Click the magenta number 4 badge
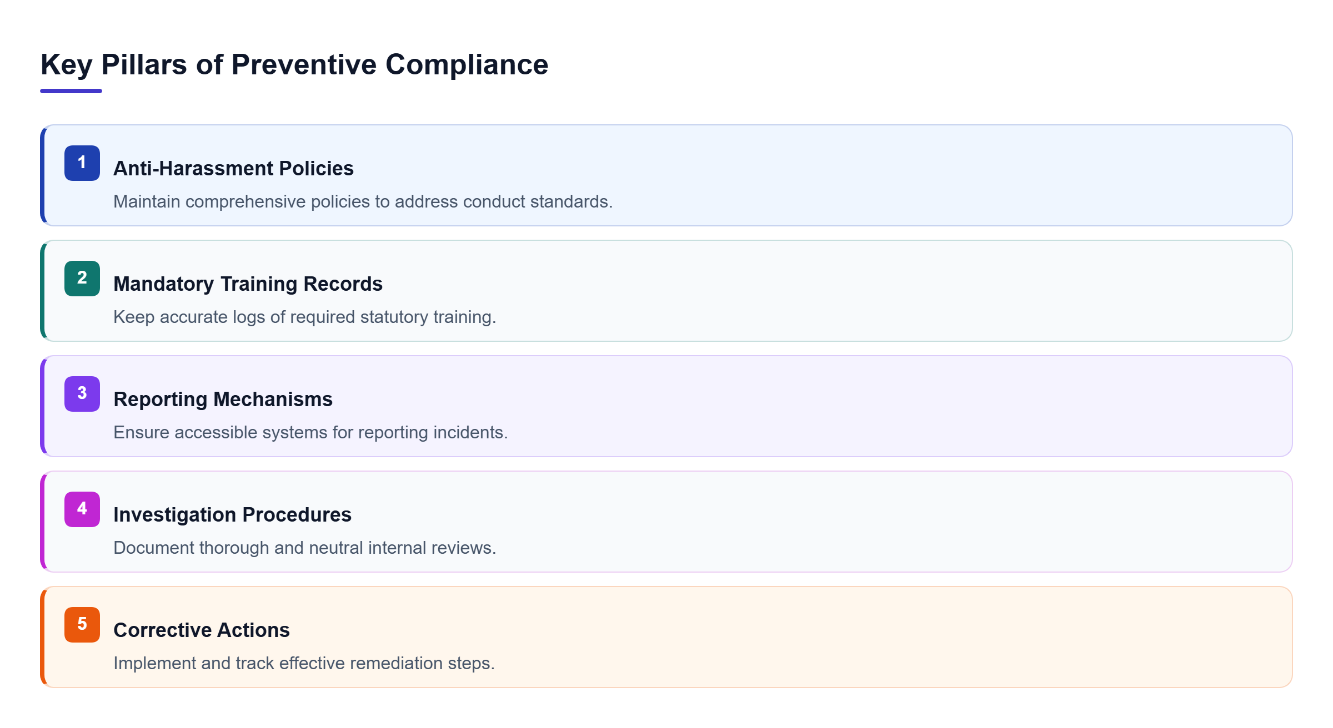The image size is (1333, 728). point(82,509)
